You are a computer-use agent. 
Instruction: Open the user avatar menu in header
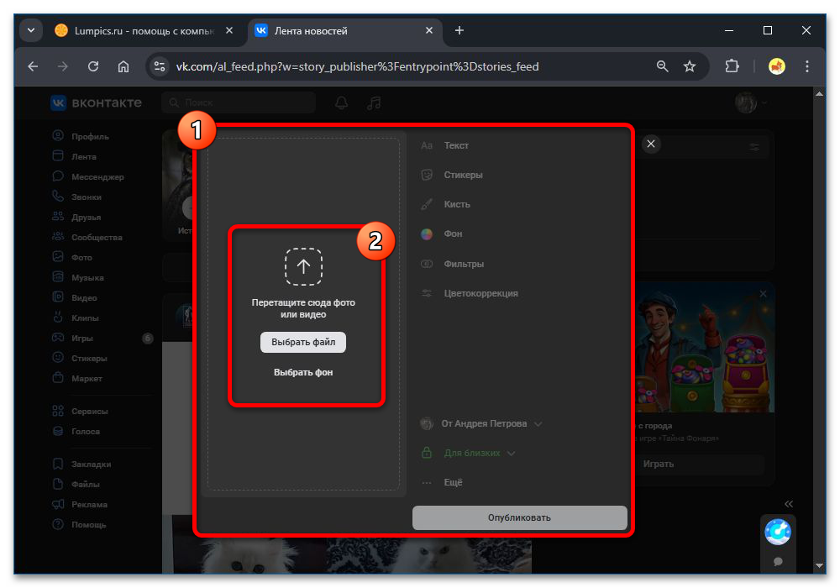pyautogui.click(x=750, y=102)
